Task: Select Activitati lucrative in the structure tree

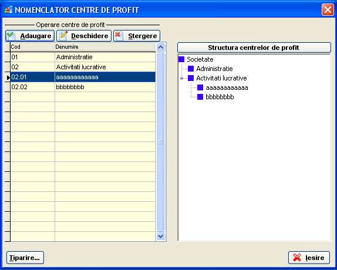Action: coord(221,78)
